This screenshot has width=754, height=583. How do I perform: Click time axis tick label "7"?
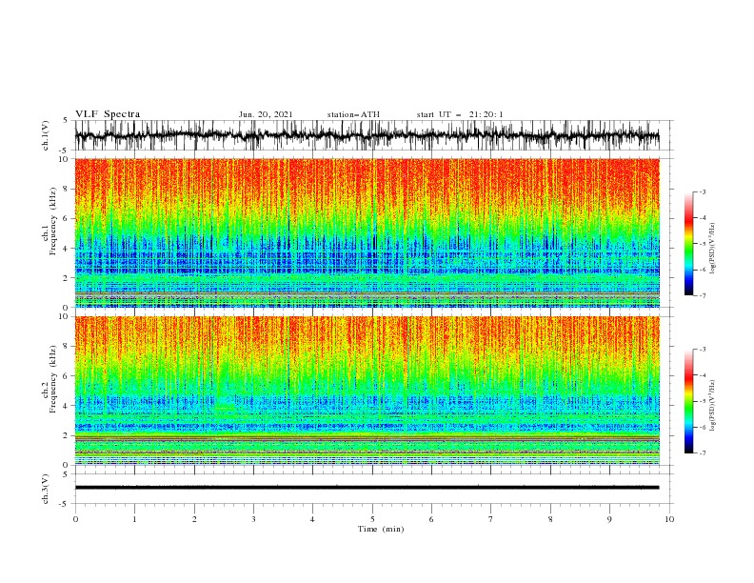pyautogui.click(x=491, y=519)
